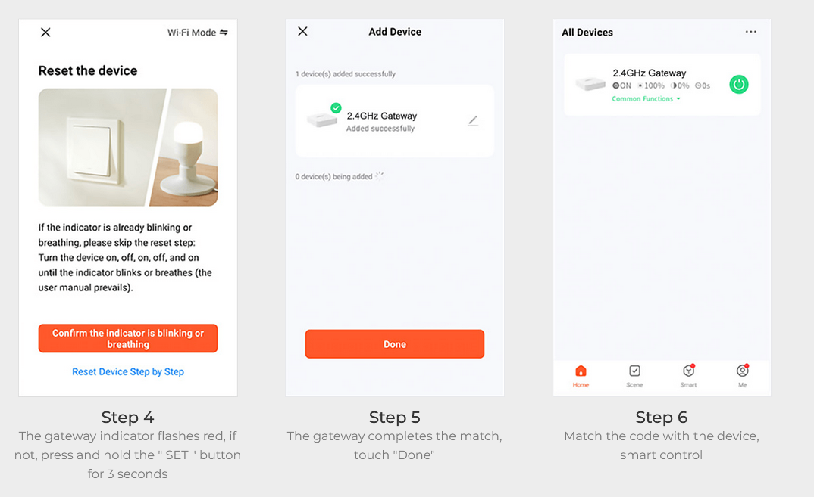Tap the gateway ON status indicator
This screenshot has height=500, width=814.
(621, 85)
